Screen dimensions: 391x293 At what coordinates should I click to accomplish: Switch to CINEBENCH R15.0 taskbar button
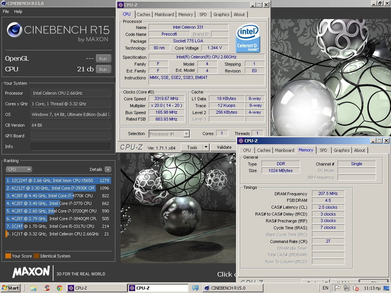pyautogui.click(x=233, y=288)
